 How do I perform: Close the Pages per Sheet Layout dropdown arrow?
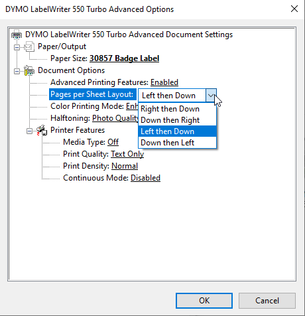211,96
